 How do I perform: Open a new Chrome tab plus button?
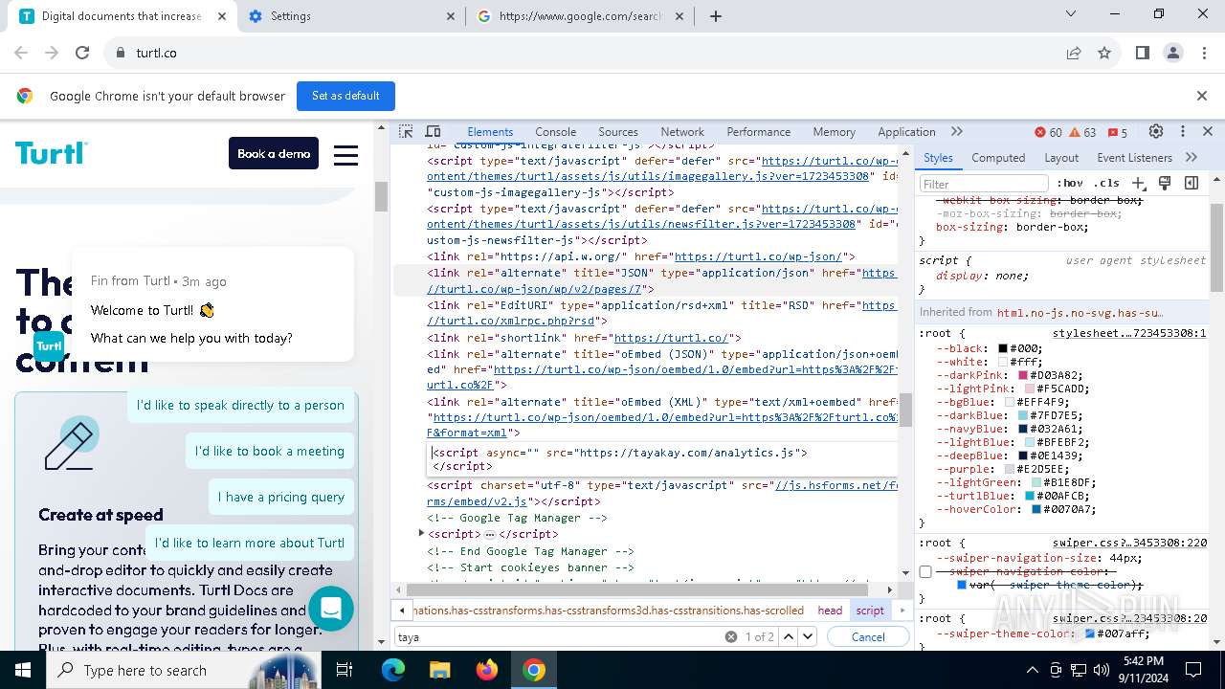[x=716, y=16]
